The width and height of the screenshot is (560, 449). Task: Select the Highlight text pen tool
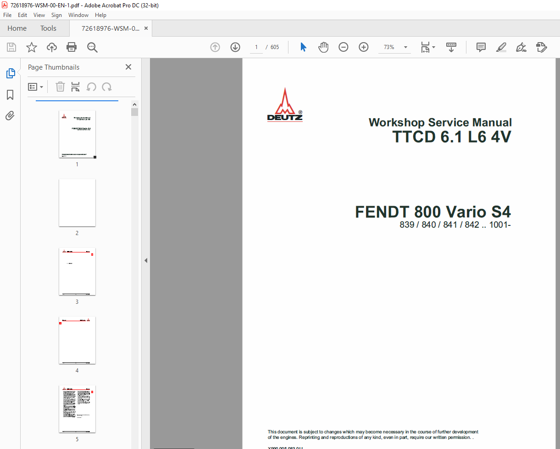(501, 47)
